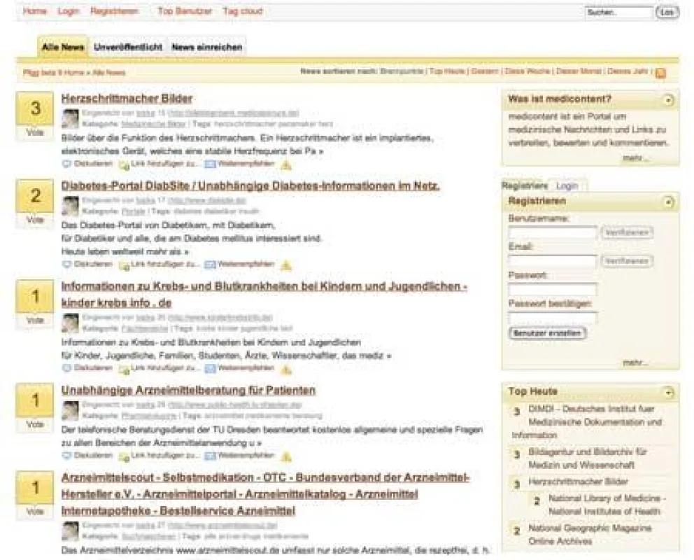Focus the Email input field
Screen dimensions: 694x560
pyautogui.click(x=553, y=261)
